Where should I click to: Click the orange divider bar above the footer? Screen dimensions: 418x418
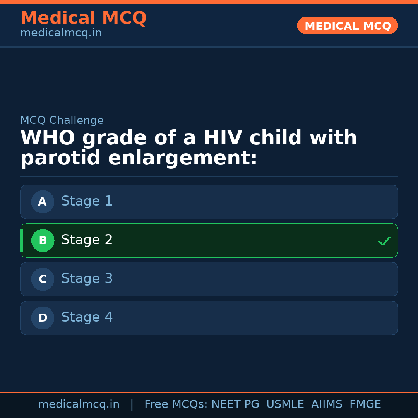pyautogui.click(x=209, y=392)
